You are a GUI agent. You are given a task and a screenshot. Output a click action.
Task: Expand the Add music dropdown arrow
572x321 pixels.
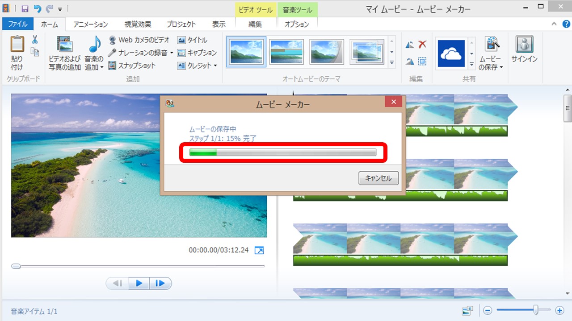coord(102,68)
